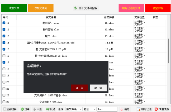Select the file name ending 3270165.pdf

(x=51, y=43)
